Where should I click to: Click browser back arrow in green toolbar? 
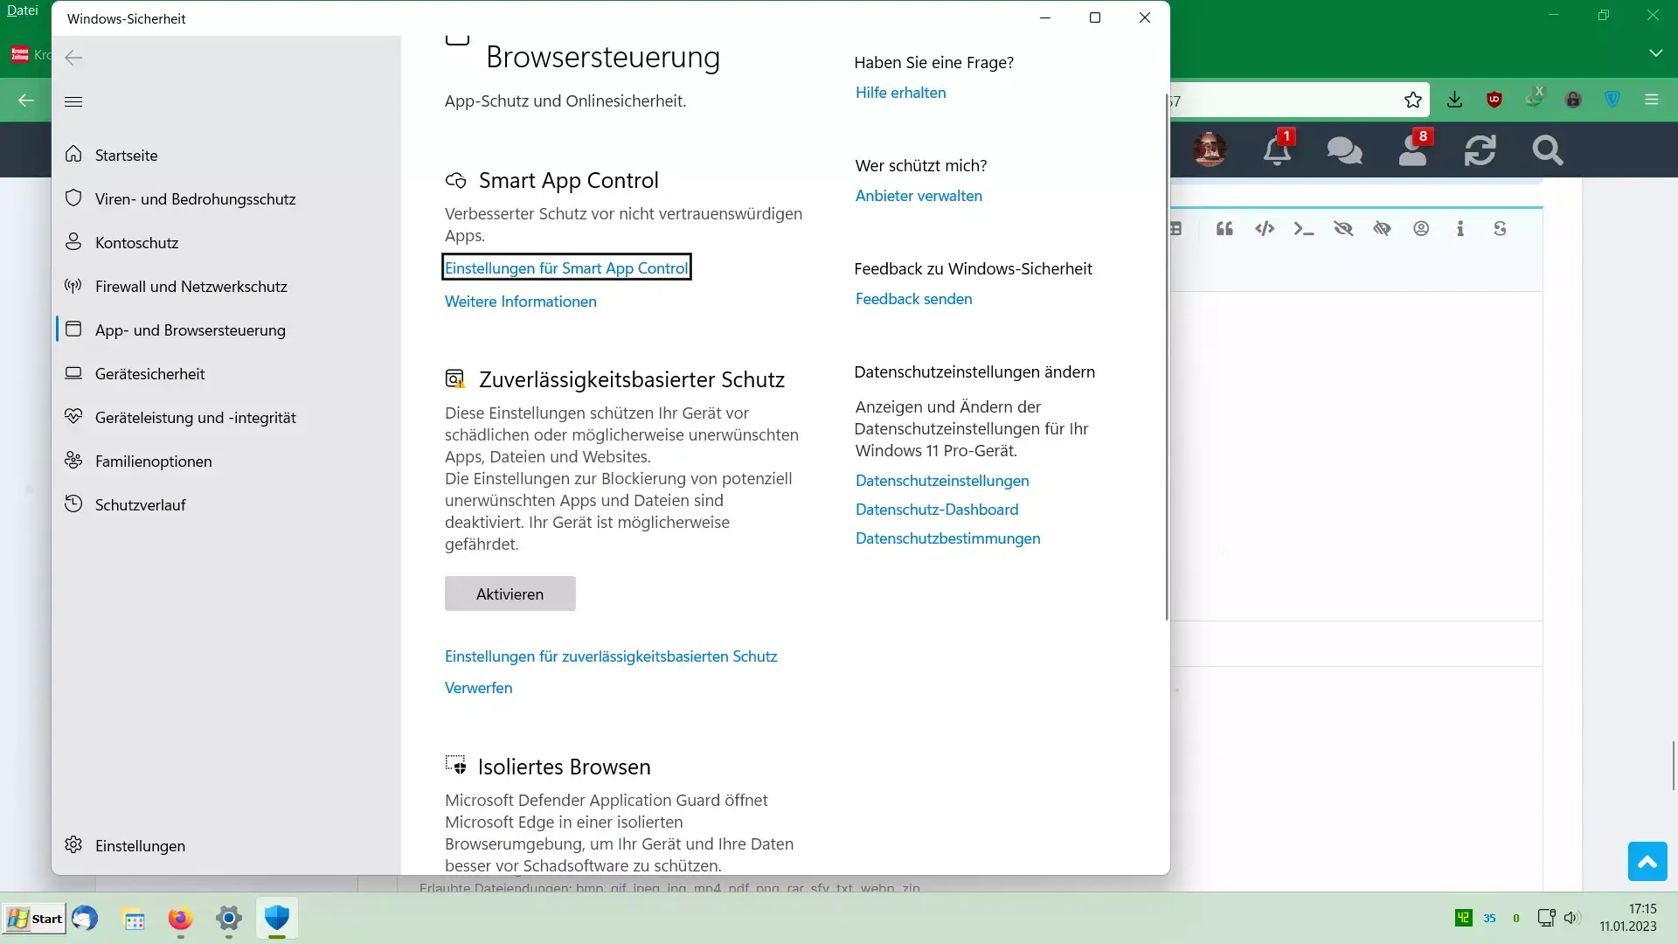pyautogui.click(x=26, y=101)
